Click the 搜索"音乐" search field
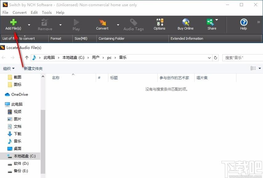 [x=243, y=58]
